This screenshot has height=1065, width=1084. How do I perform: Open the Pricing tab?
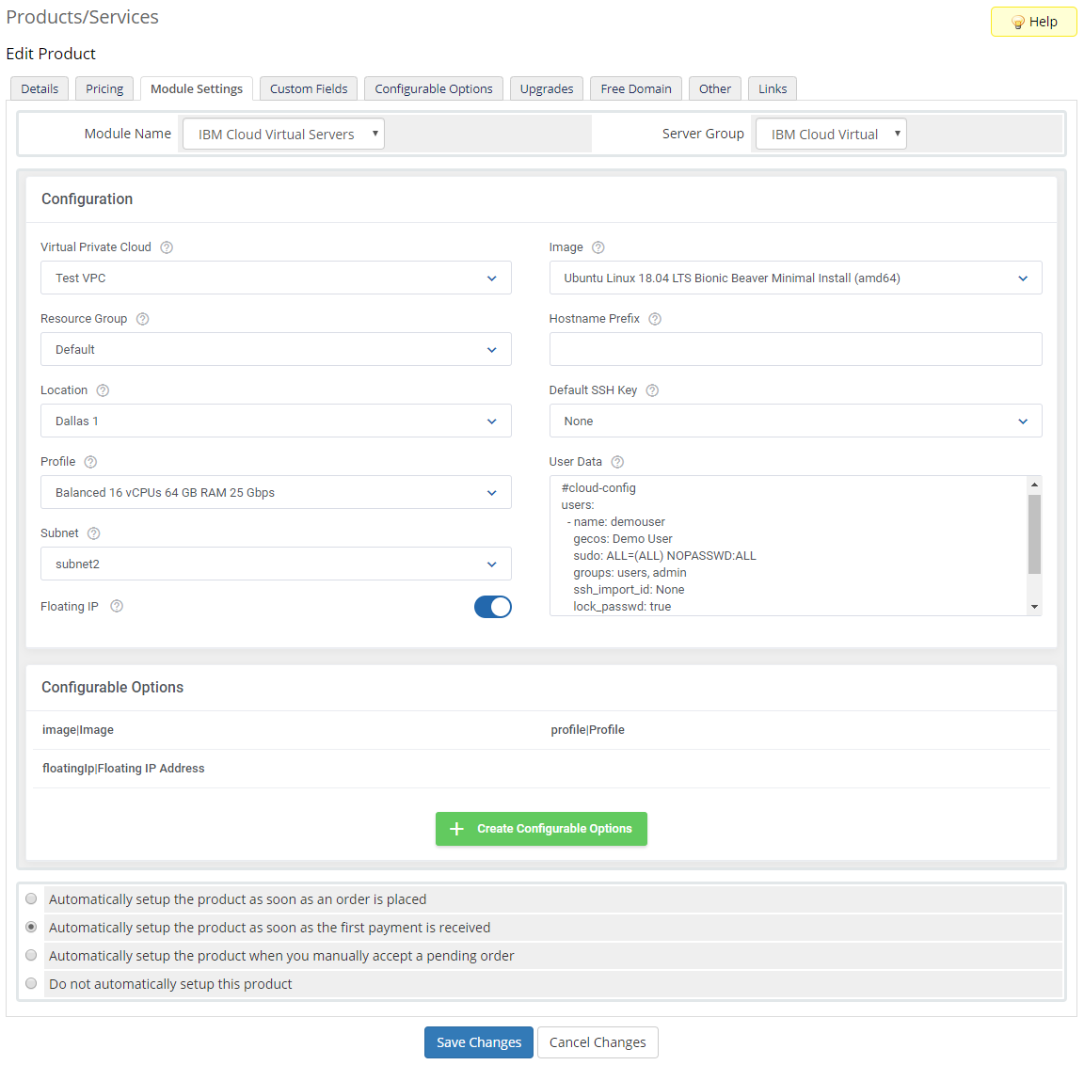pyautogui.click(x=104, y=88)
